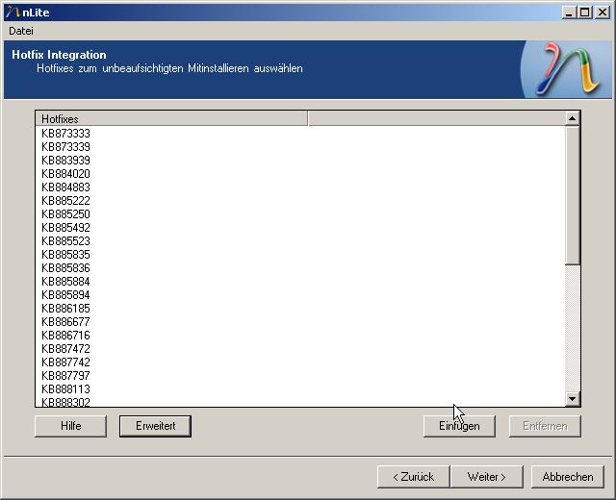Click the nLite title bar icon
Viewport: 616px width, 500px height.
(x=13, y=12)
